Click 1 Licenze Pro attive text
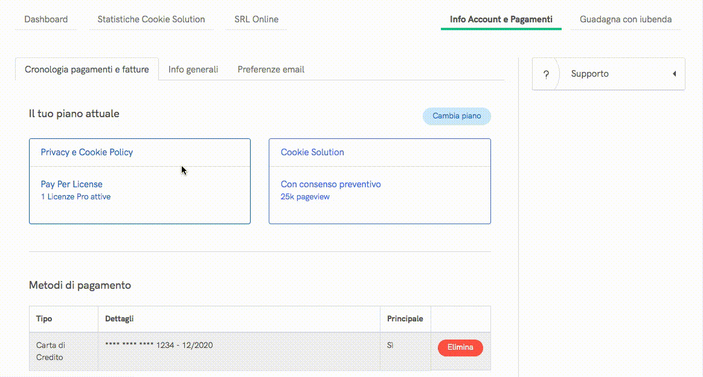Viewport: 703px width, 377px height. tap(75, 196)
